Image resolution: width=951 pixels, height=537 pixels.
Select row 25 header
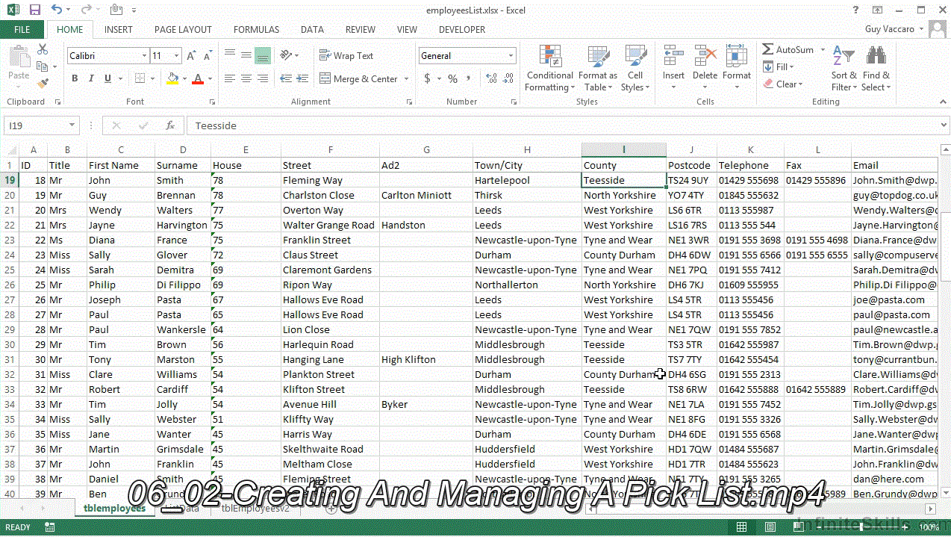[10, 270]
